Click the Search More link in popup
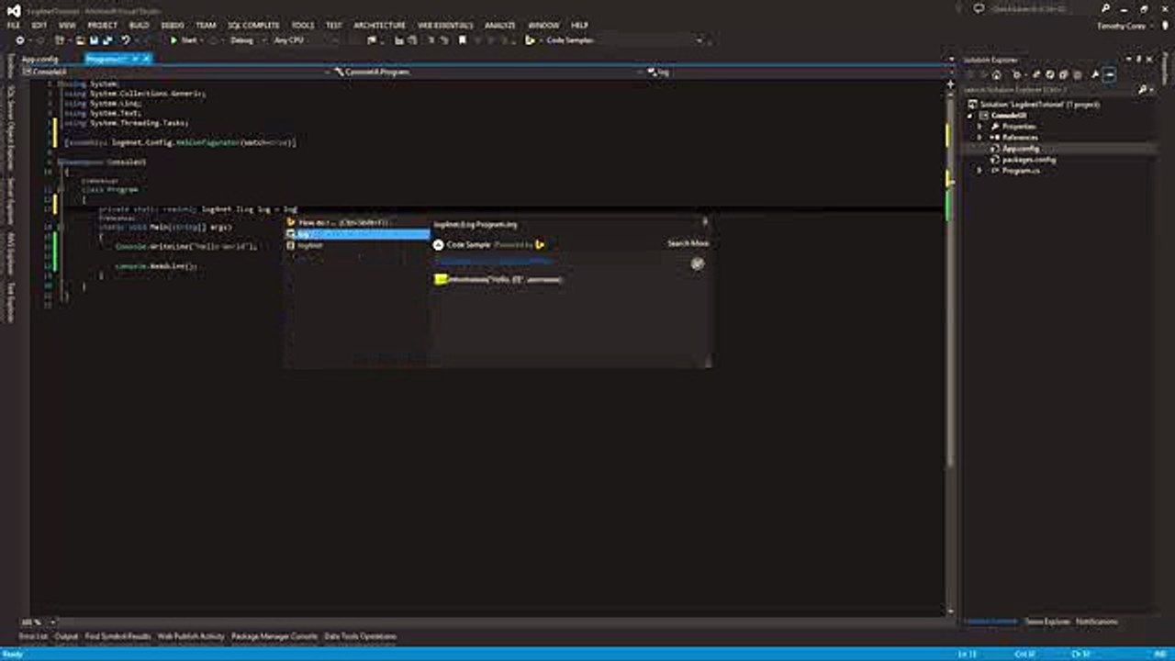Screen dimensions: 1175x661 click(x=688, y=243)
